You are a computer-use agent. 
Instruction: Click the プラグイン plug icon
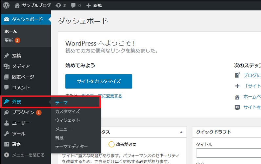[x=6, y=113]
